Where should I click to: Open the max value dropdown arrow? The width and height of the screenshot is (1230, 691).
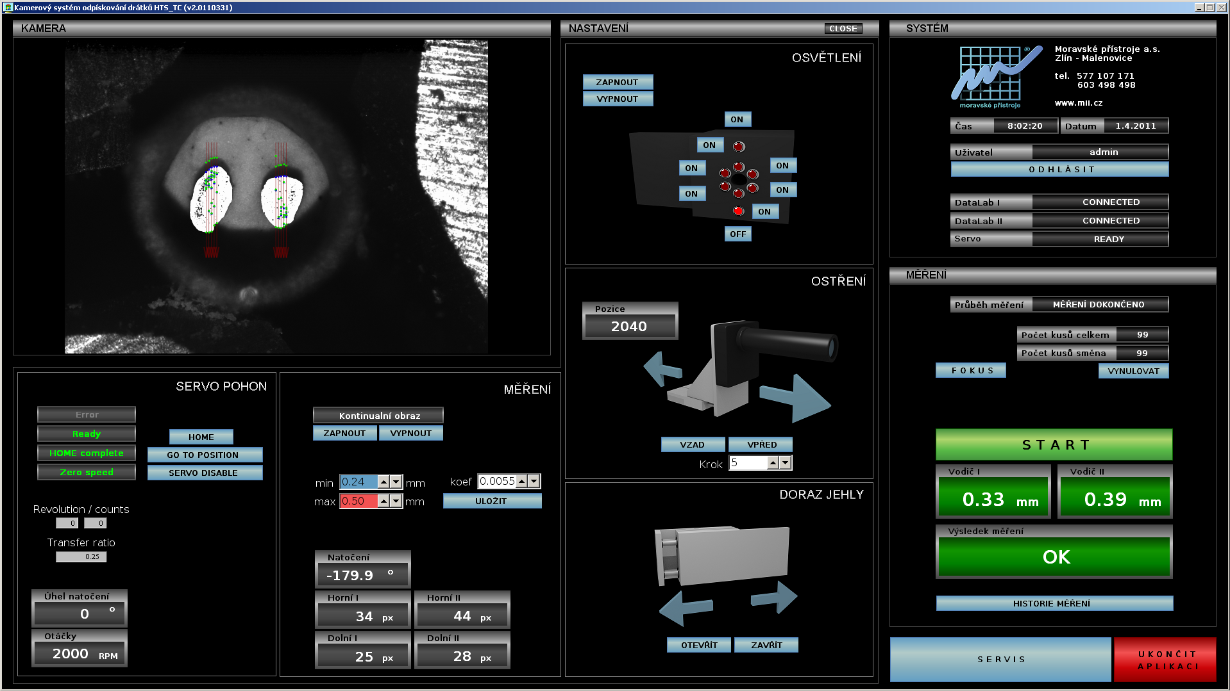396,501
